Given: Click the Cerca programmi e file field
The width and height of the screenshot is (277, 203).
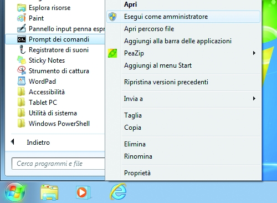Looking at the screenshot, I should click(58, 164).
